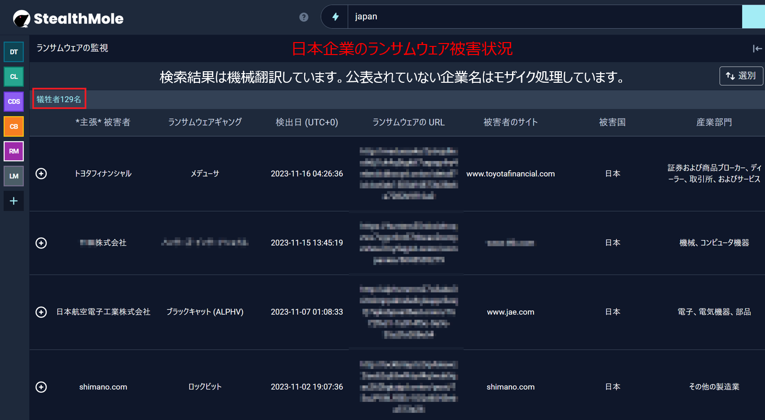Open the CL sidebar module
Screen dimensions: 765x420
(x=14, y=77)
